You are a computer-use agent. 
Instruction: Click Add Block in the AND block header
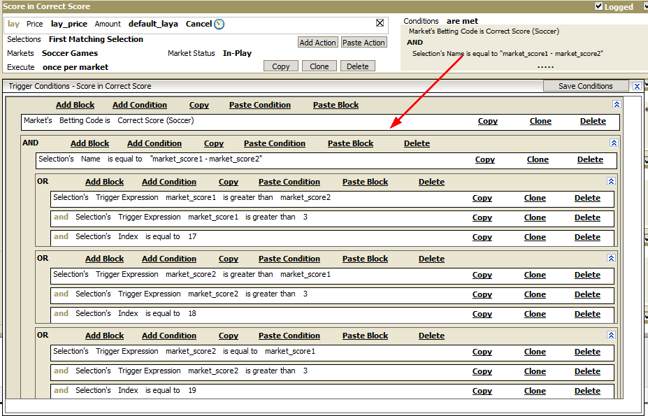pos(89,143)
